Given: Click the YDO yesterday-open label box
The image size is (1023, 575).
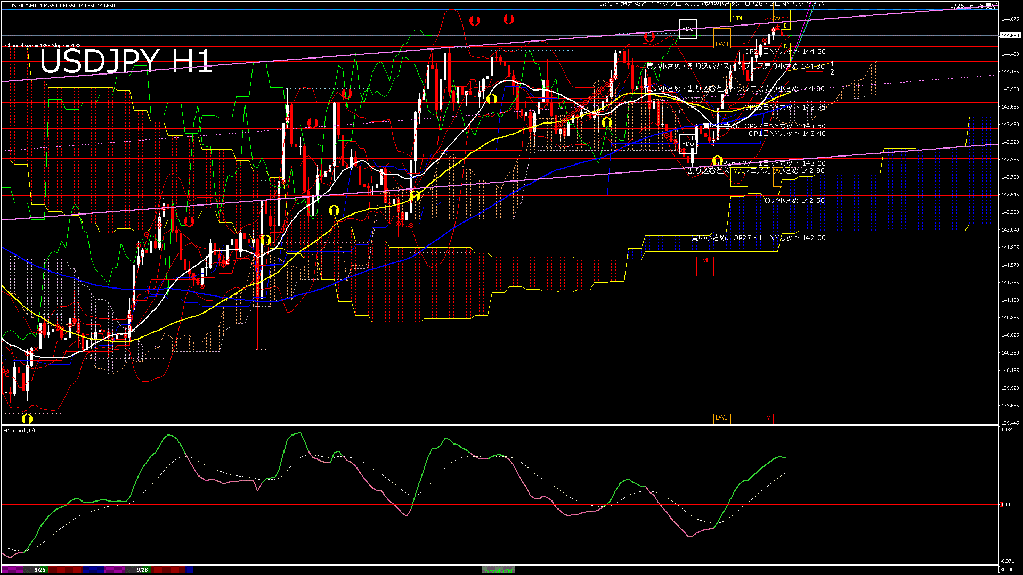Looking at the screenshot, I should (688, 144).
